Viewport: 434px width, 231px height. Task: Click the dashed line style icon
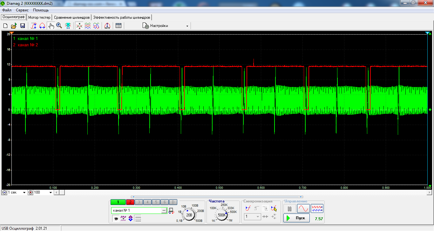coord(138,218)
